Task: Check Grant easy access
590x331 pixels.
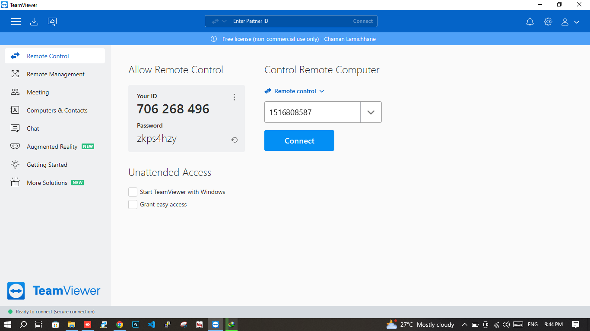Action: point(133,204)
